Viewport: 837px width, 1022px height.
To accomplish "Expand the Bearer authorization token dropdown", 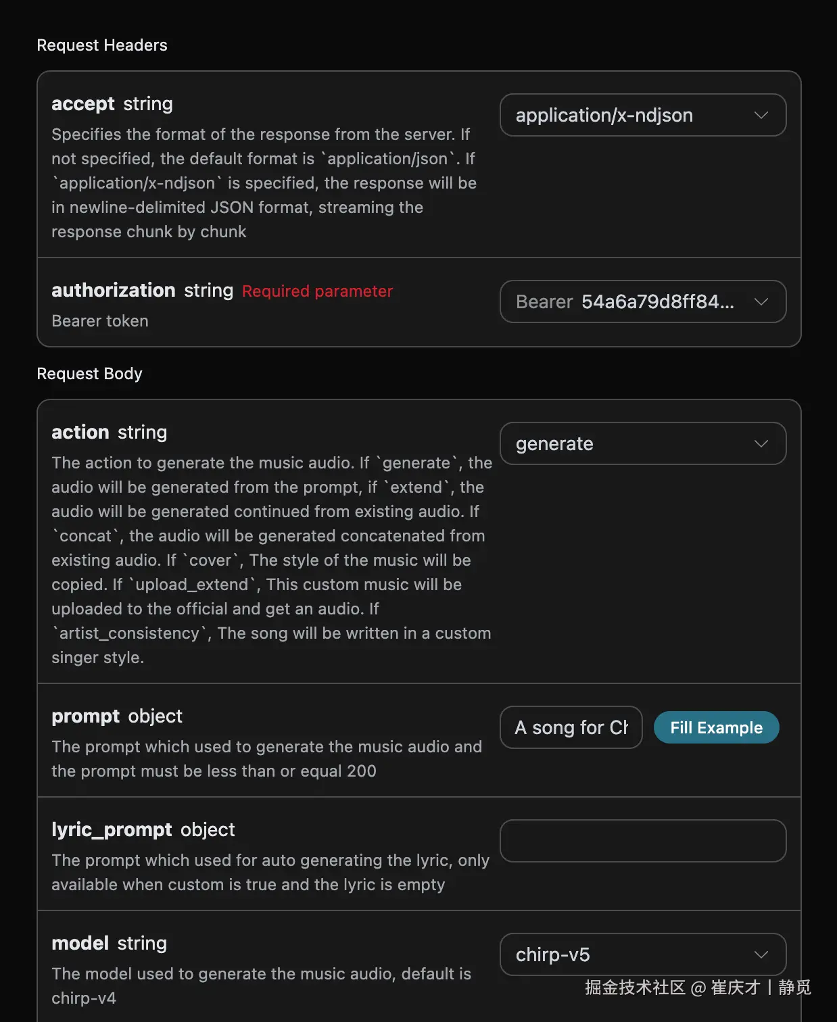I will (x=629, y=302).
